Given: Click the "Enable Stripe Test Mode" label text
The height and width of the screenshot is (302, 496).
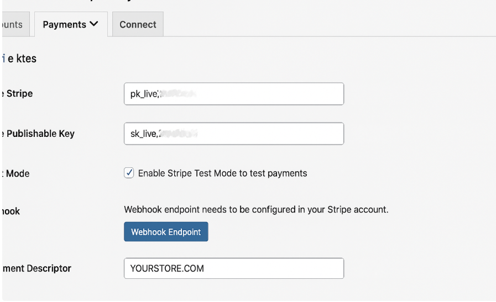Looking at the screenshot, I should tap(222, 173).
